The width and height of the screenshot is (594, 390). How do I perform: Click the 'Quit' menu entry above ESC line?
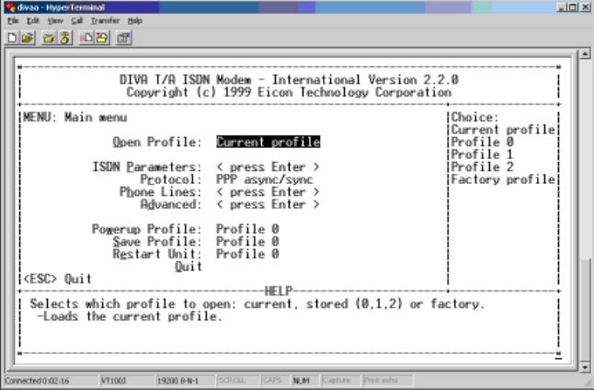[188, 267]
